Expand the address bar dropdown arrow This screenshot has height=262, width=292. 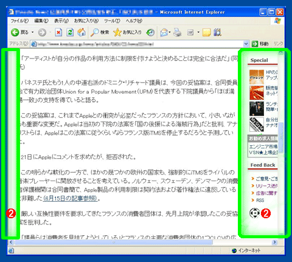point(246,44)
